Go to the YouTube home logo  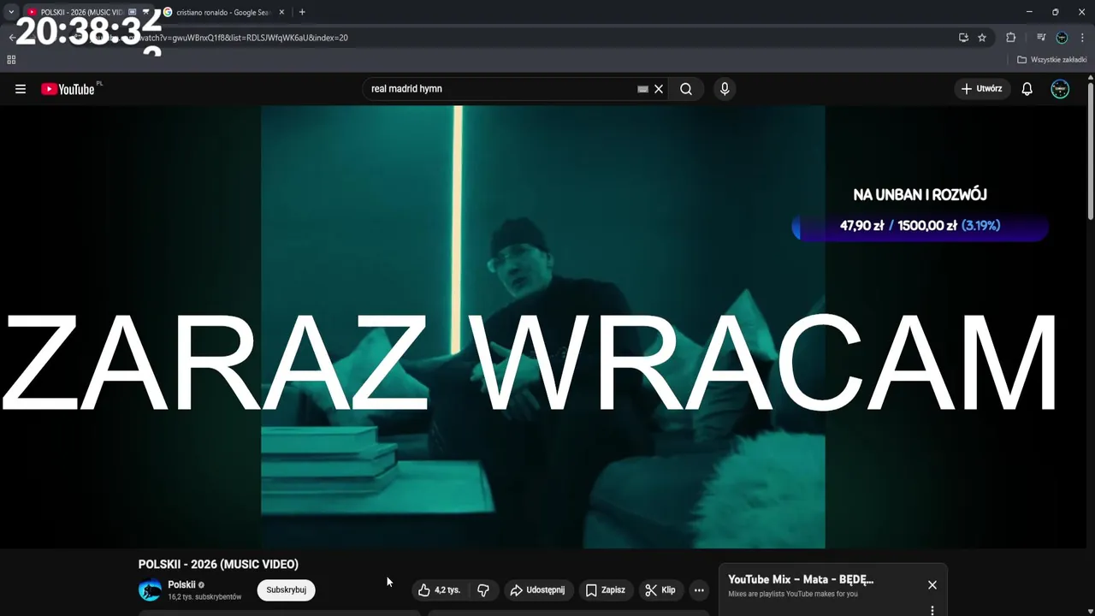click(68, 89)
